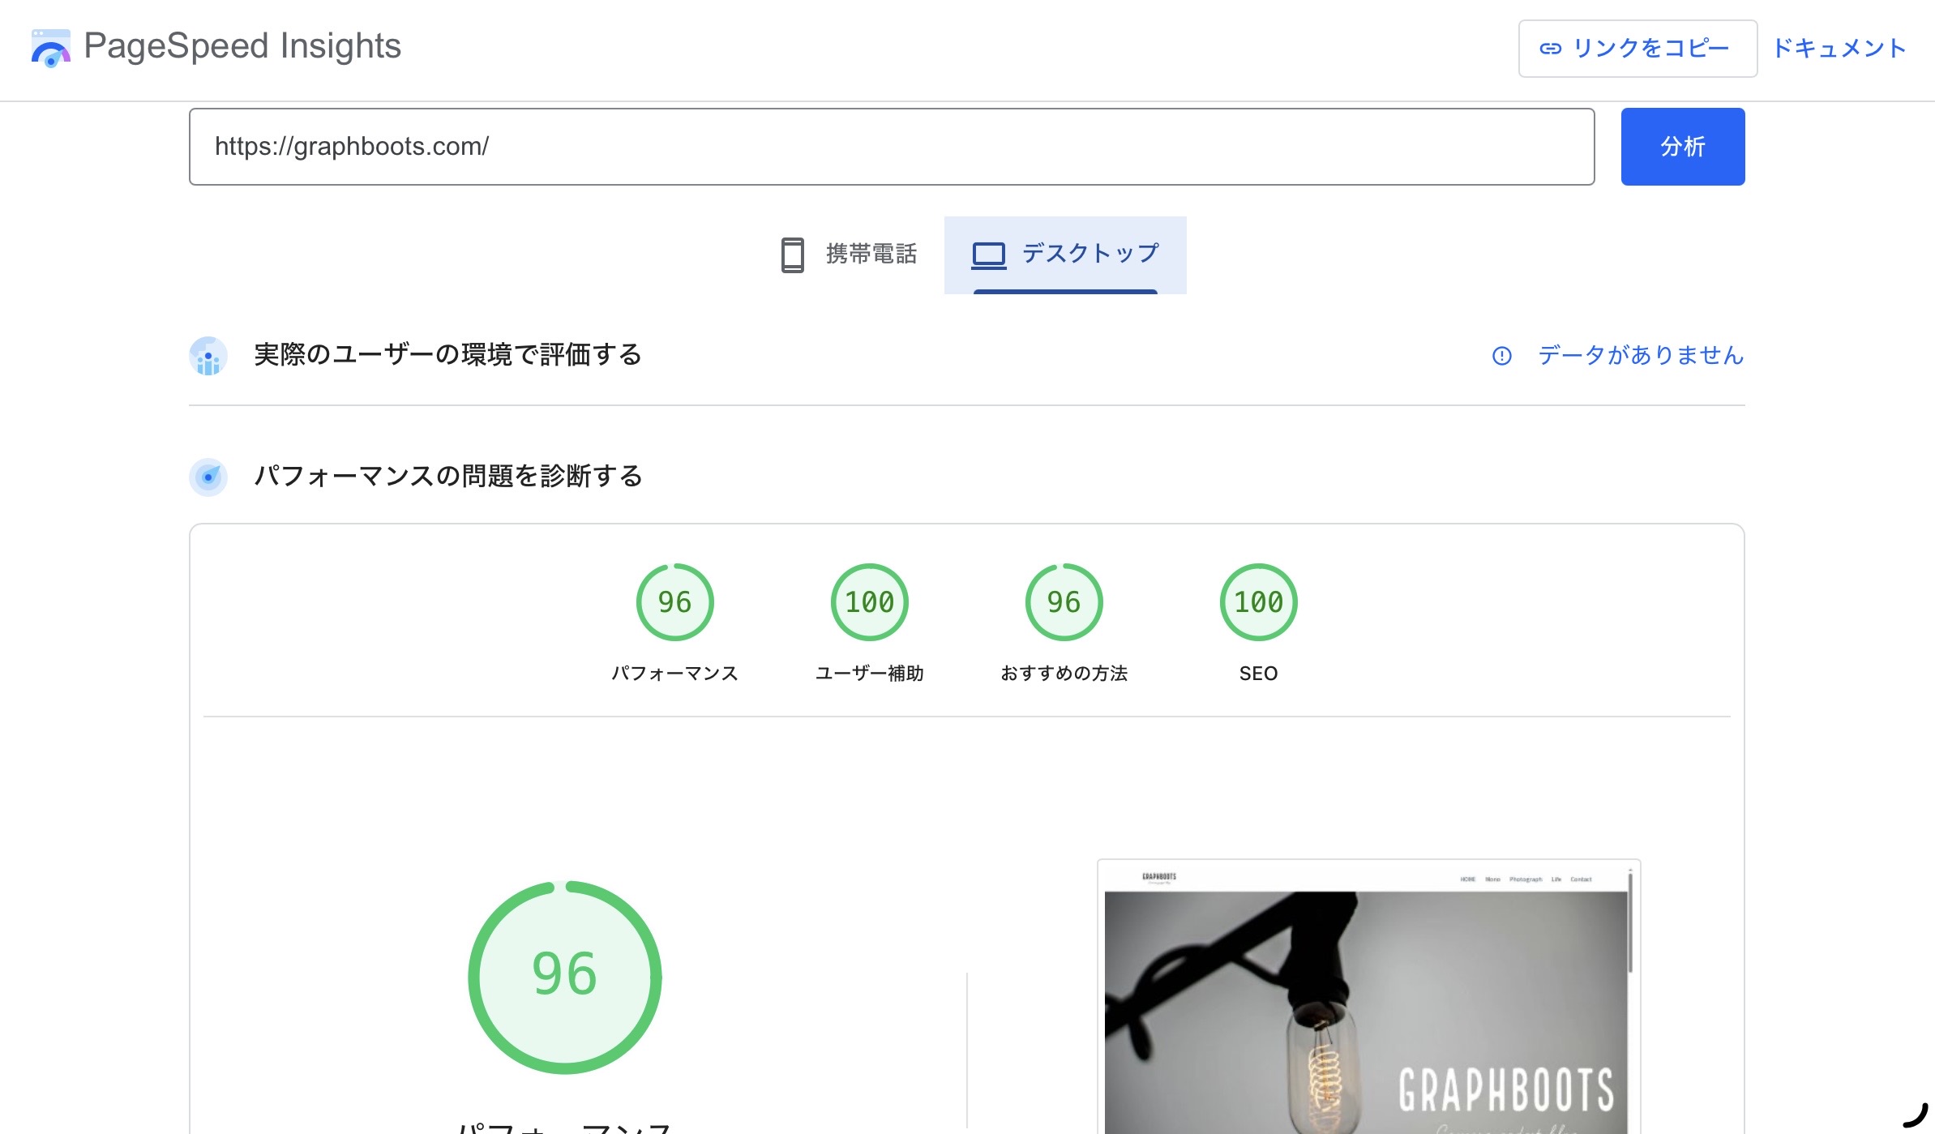Click the おすすめの方法 score circle showing 96
Screen dimensions: 1935x1134
pos(1064,602)
